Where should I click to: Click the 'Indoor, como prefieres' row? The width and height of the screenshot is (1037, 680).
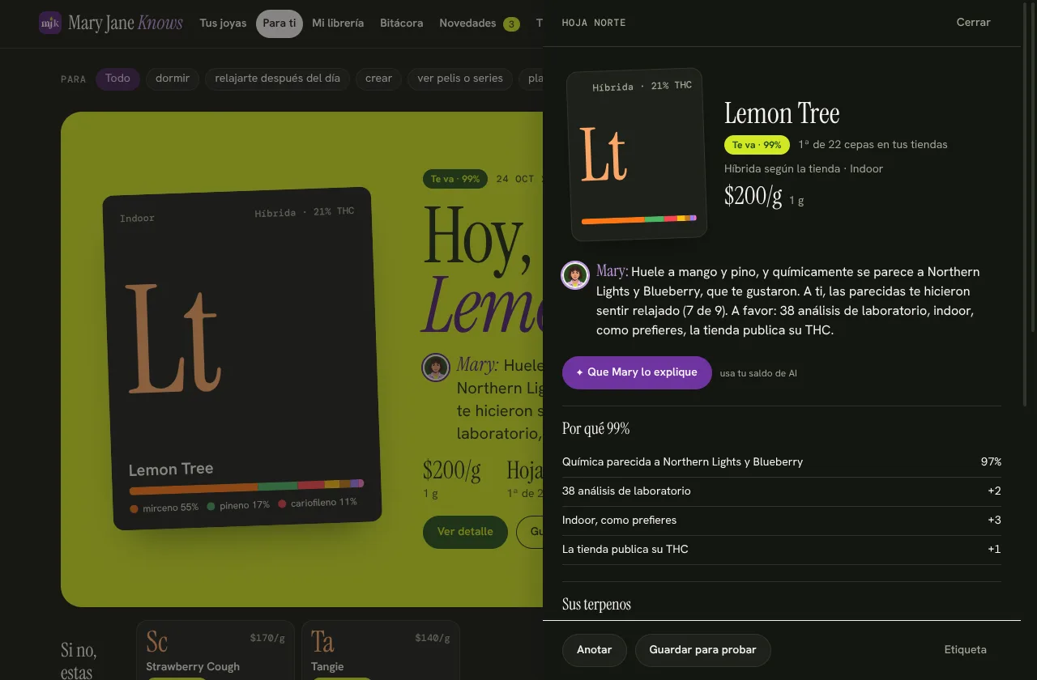click(782, 521)
